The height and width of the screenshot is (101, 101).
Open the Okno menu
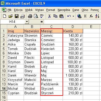85,10
